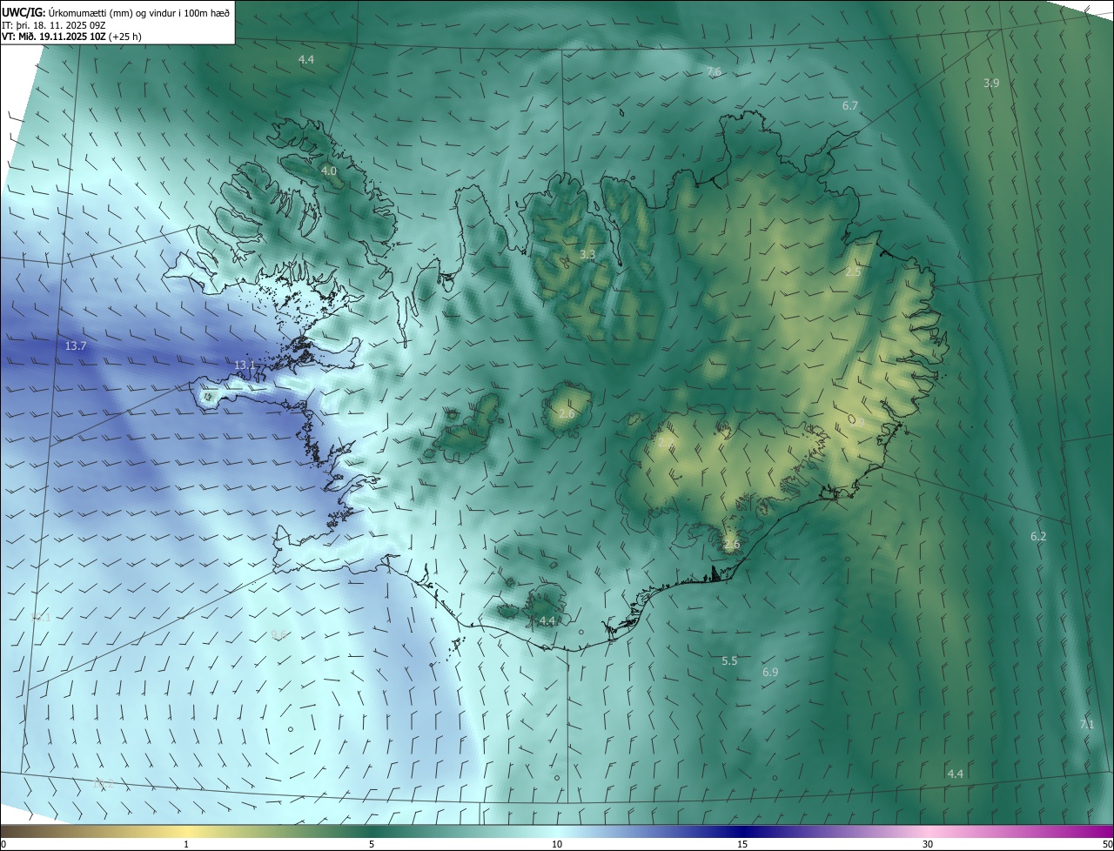Select the 5.5 value south of the coast
Image resolution: width=1114 pixels, height=851 pixels.
coord(729,661)
